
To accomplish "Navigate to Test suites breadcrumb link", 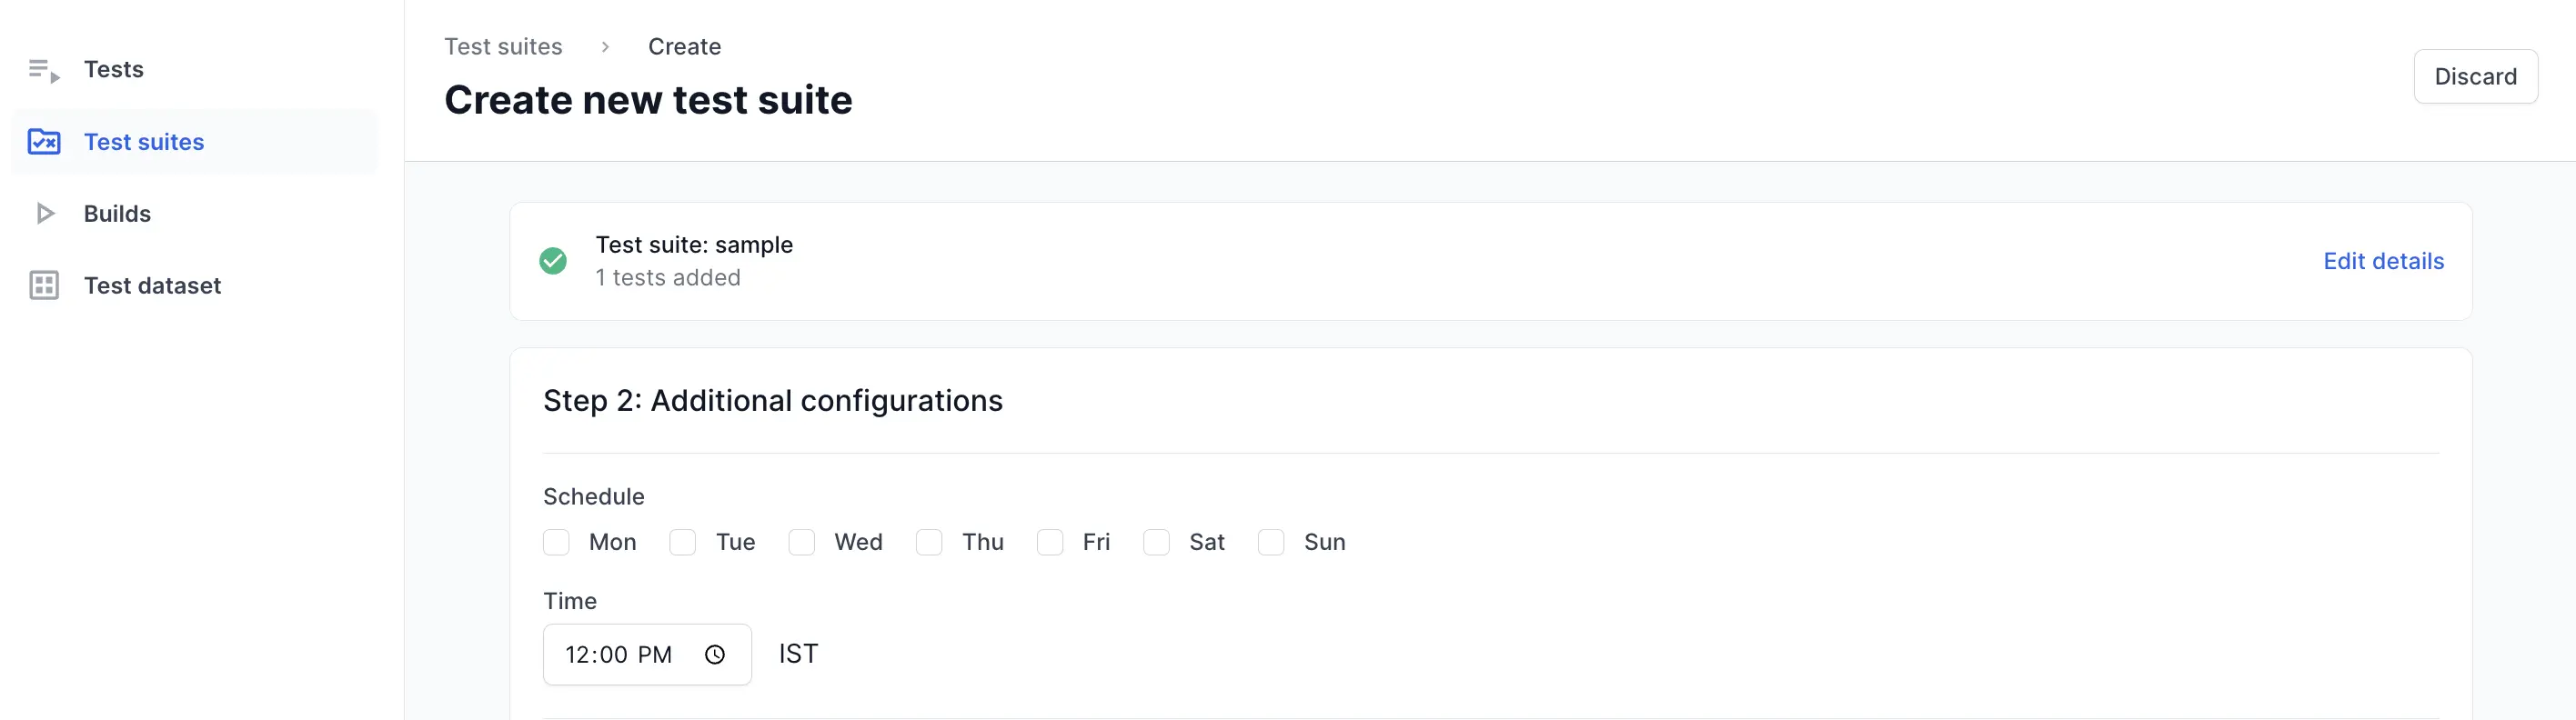I will pos(503,47).
